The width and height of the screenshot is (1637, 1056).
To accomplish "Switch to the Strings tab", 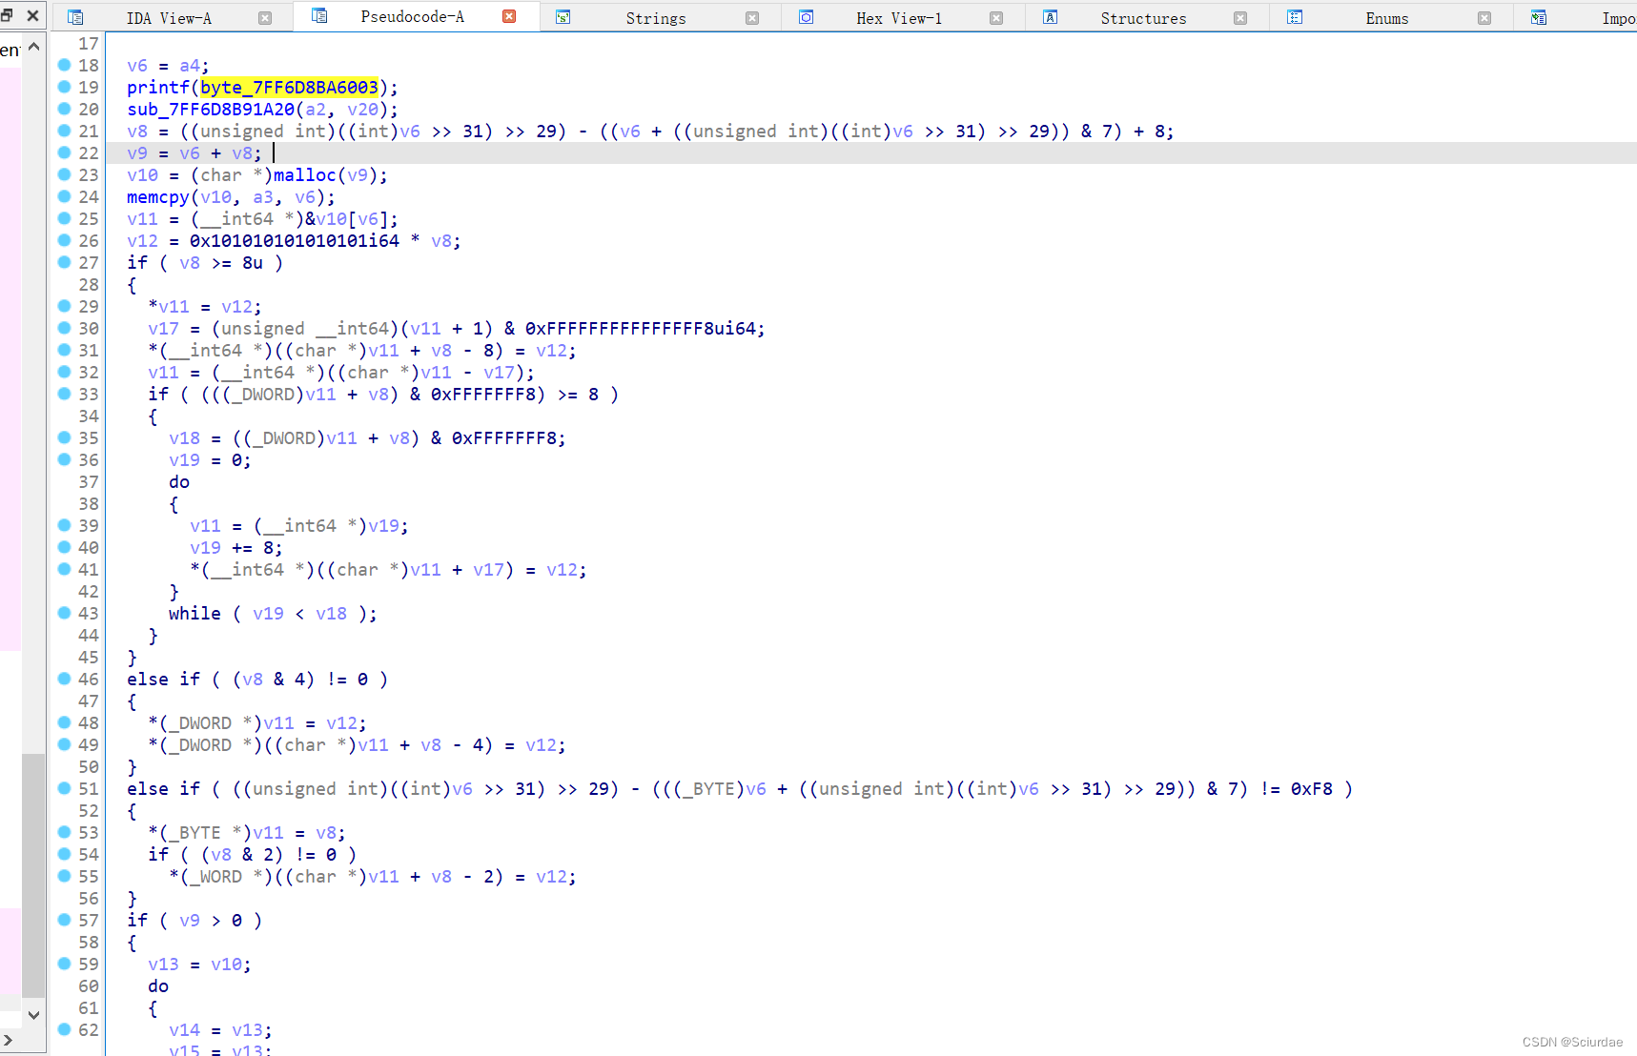I will pyautogui.click(x=656, y=18).
